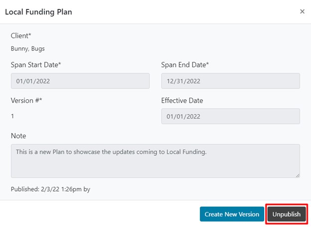Click the Span Start Date label

36,65
